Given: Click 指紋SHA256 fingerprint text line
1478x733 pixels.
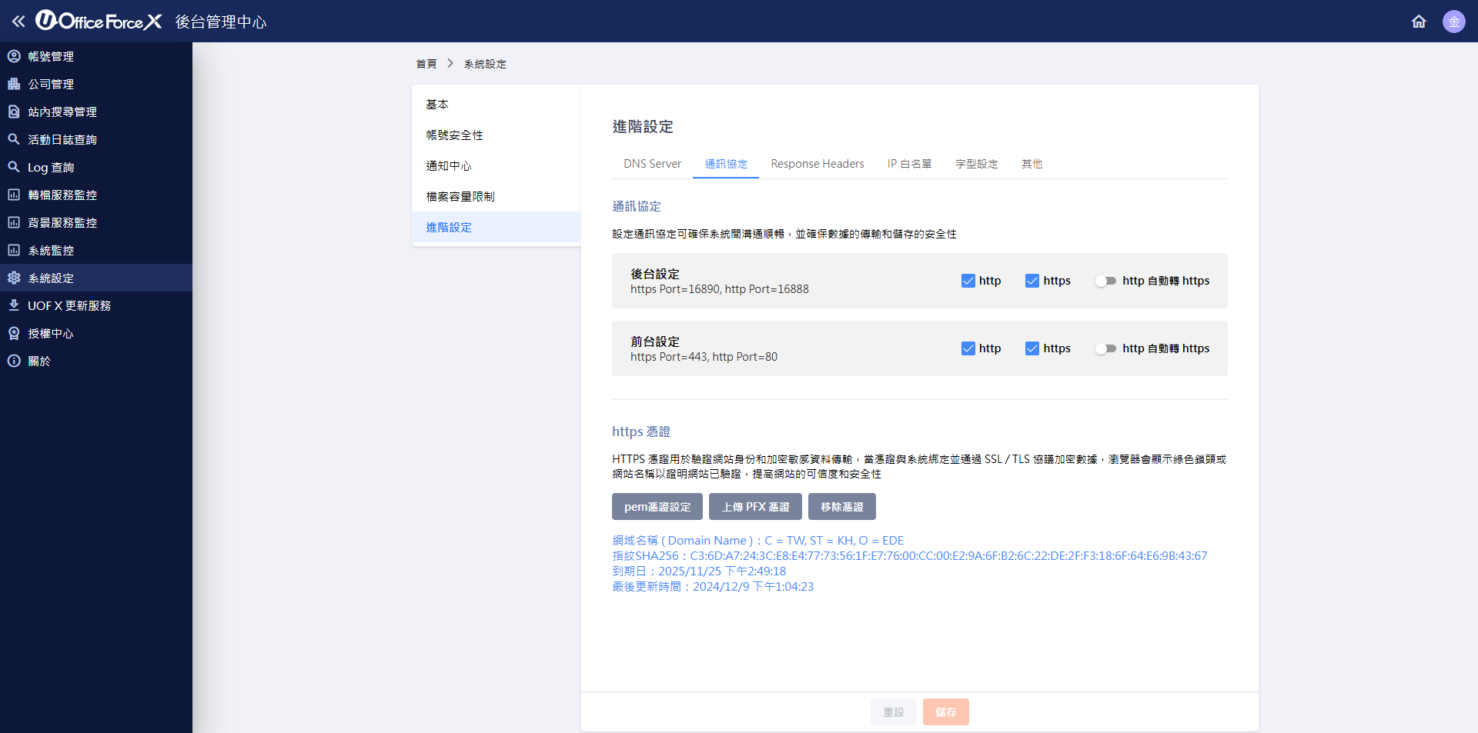Looking at the screenshot, I should pos(910,555).
